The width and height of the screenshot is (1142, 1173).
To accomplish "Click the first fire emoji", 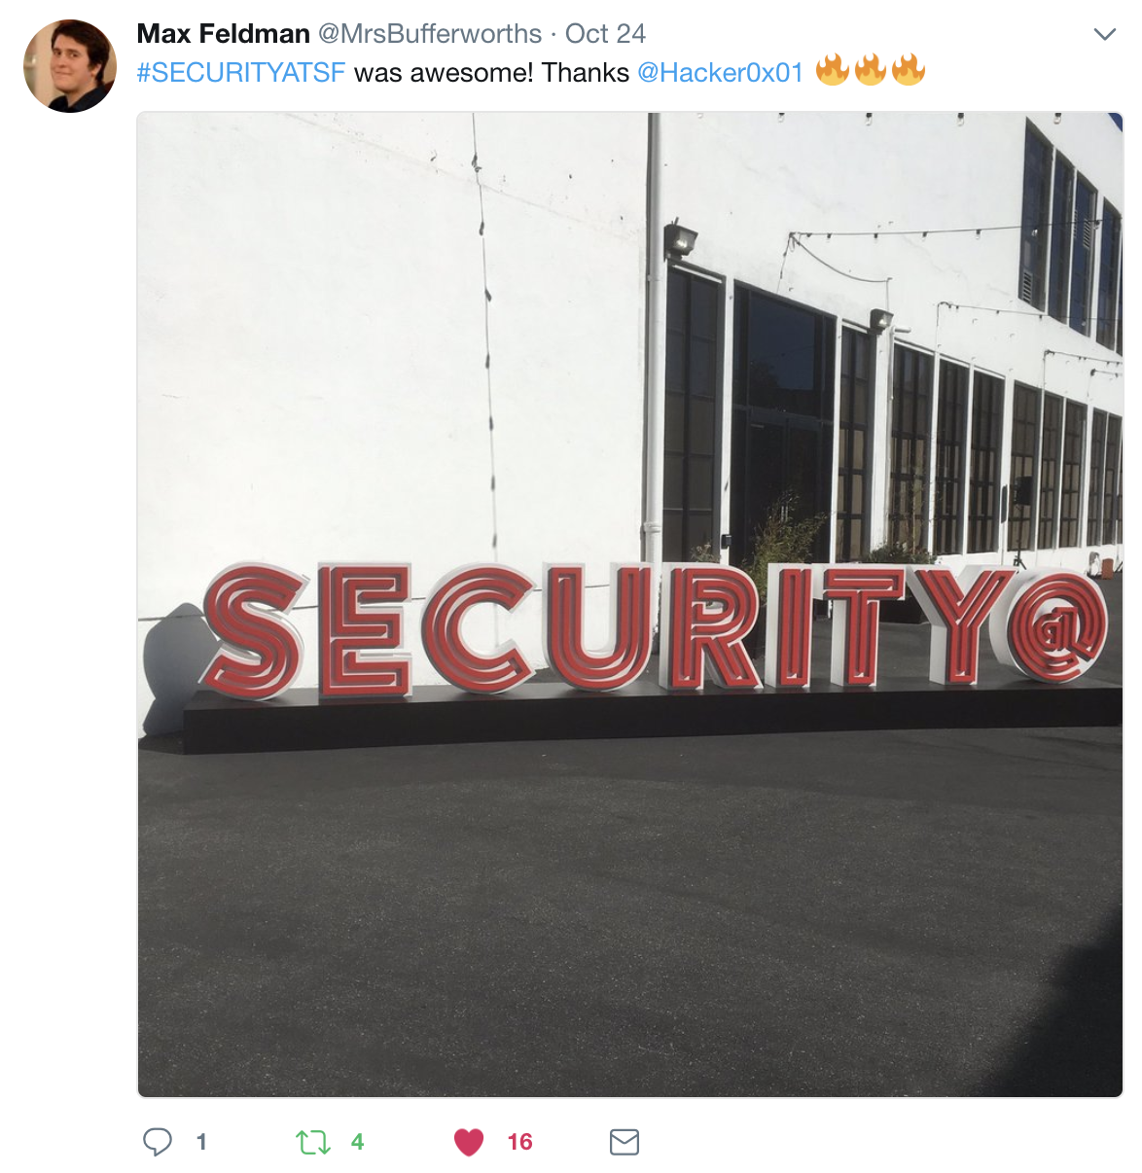I will 833,70.
